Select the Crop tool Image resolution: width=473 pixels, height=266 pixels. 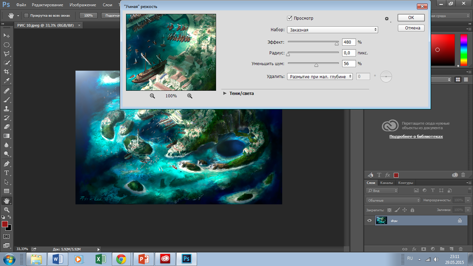point(7,72)
